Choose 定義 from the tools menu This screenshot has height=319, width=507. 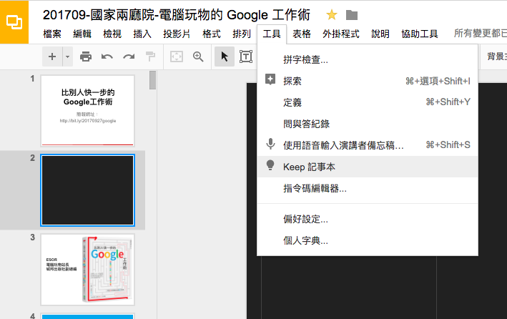point(368,102)
